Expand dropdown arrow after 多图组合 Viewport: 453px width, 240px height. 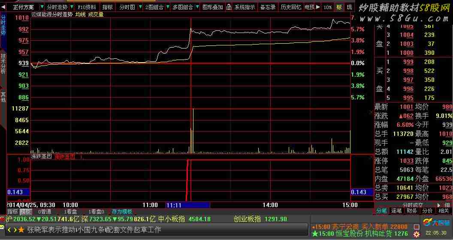tap(197, 7)
